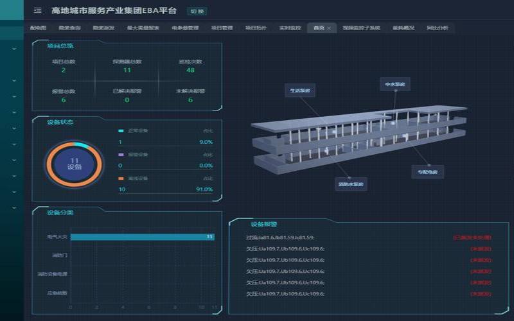Click the 项目总览 panel title
This screenshot has width=514, height=321.
[60, 46]
